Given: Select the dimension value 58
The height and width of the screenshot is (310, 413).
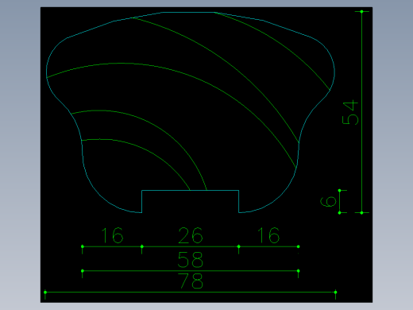Looking at the screenshot, I should [191, 259].
